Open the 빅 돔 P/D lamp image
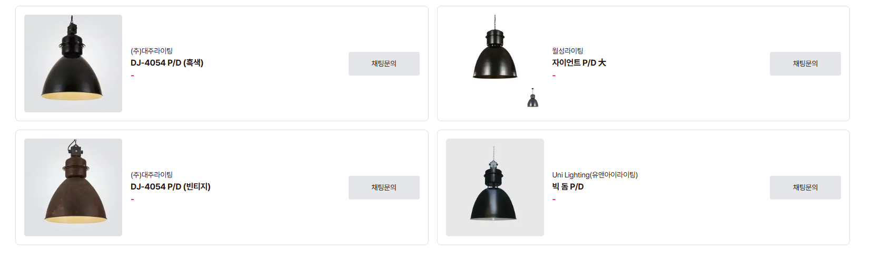881x253 pixels. point(494,187)
